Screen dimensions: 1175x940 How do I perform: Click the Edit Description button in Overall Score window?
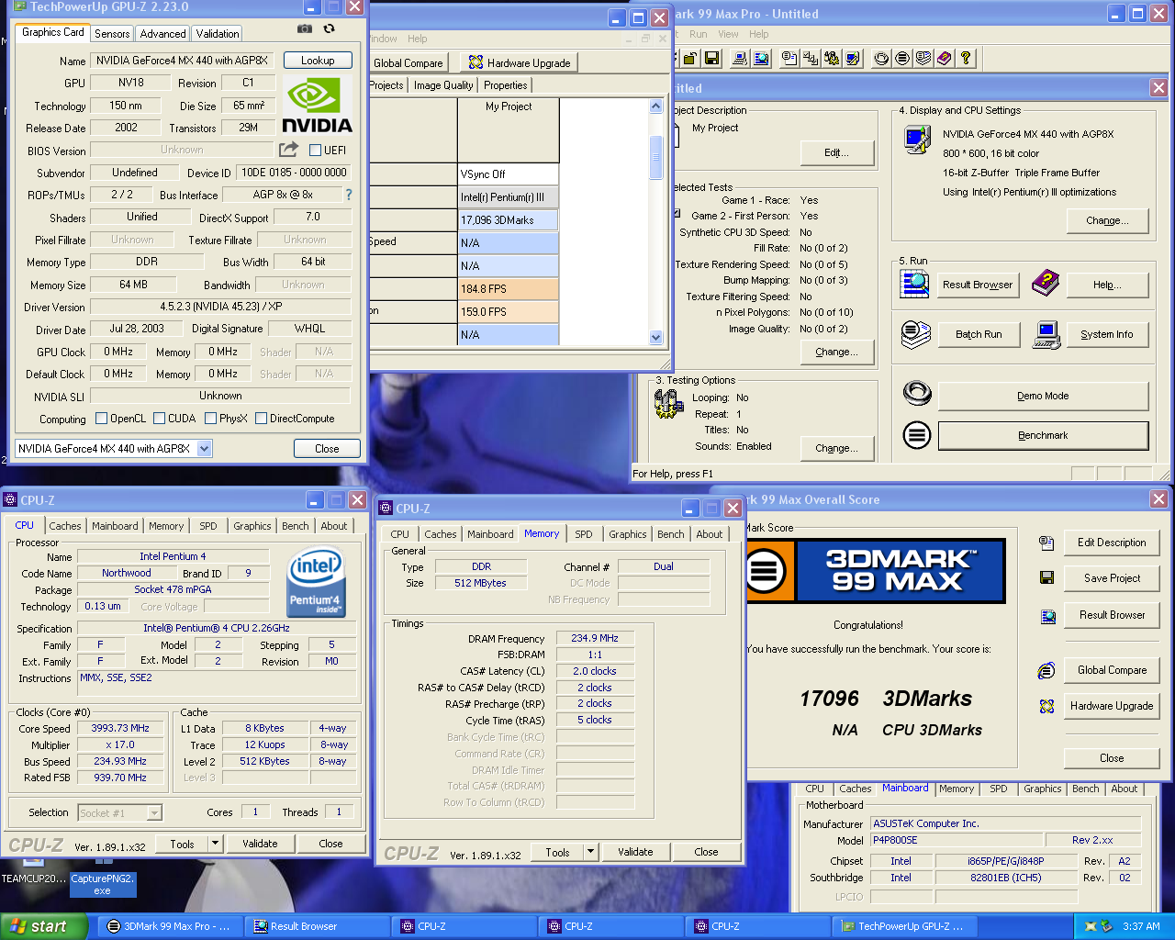pos(1112,543)
